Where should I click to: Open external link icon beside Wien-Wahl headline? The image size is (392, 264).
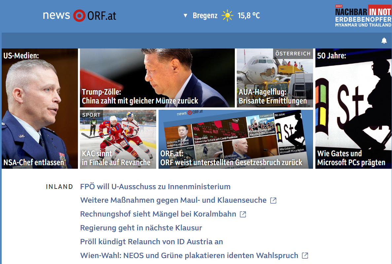click(x=305, y=255)
